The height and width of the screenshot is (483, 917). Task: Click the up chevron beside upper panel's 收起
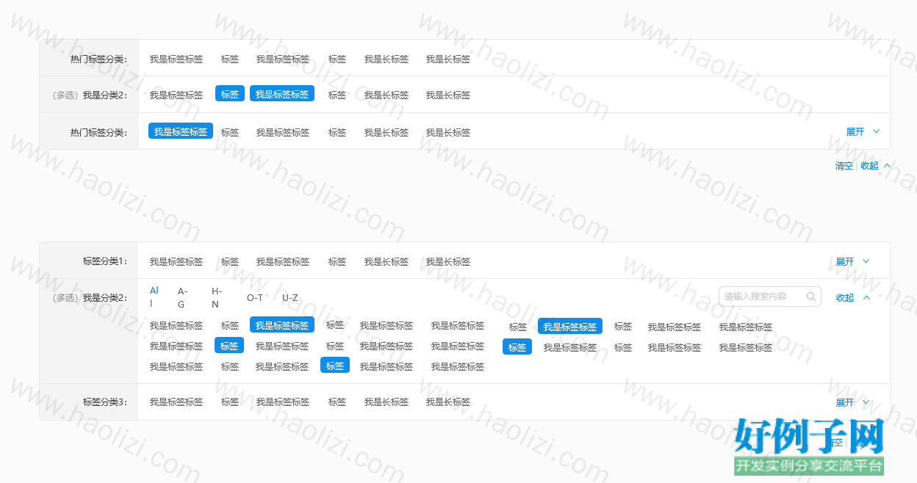coord(887,166)
